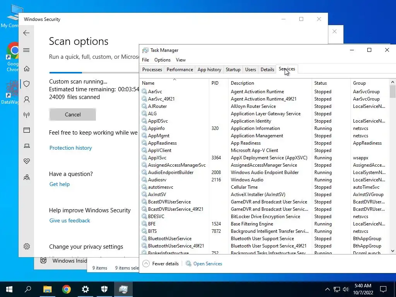Click Open Services link in Task Manager

(208, 264)
